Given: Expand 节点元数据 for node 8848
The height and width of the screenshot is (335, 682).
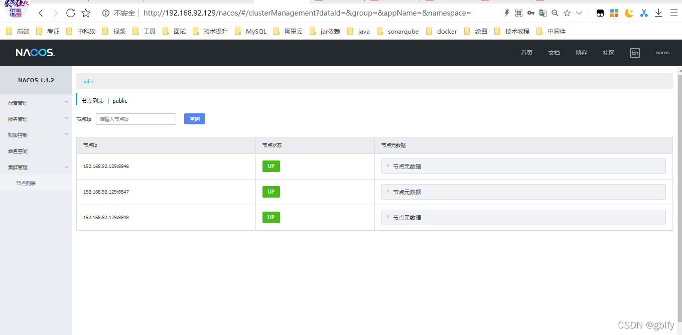Looking at the screenshot, I should click(x=523, y=218).
